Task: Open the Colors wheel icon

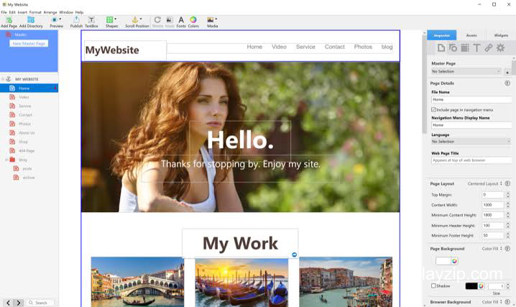Action: pos(193,19)
